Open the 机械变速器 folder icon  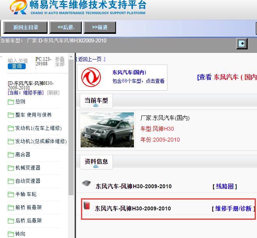[x=11, y=168]
